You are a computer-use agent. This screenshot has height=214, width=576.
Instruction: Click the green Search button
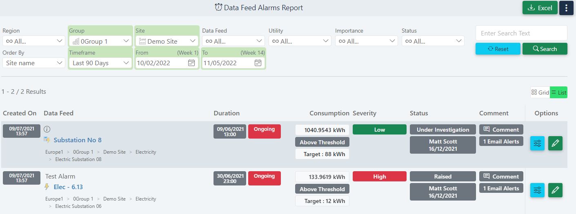point(545,49)
